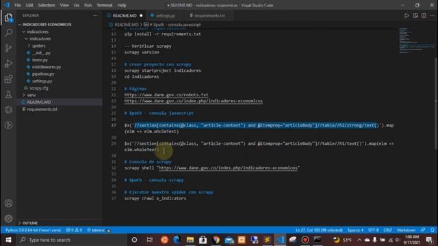The width and height of the screenshot is (438, 246).
Task: Click the scrapy crawl e_indicators line
Action: point(155,198)
